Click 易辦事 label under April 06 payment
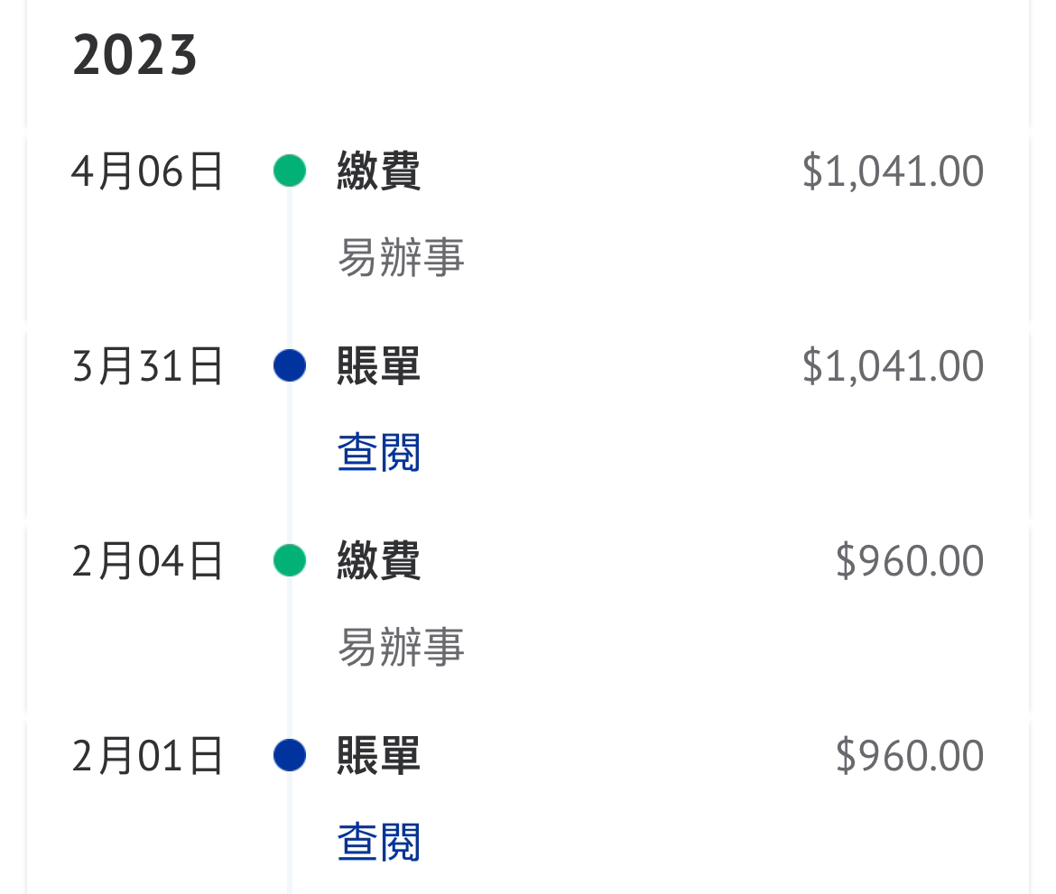This screenshot has height=894, width=1056. (401, 257)
